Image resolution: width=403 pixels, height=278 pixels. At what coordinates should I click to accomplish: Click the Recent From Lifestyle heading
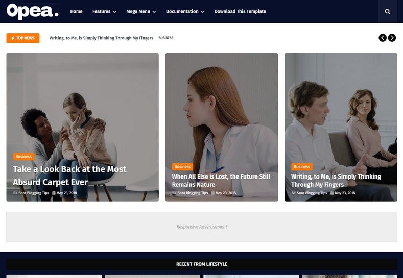(x=202, y=264)
